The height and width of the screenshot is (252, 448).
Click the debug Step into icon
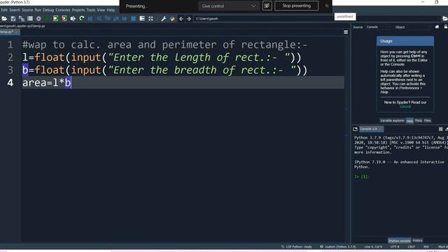[x=107, y=19]
